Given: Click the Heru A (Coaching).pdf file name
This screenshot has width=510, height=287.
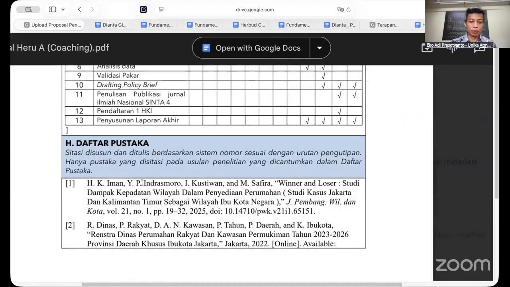Looking at the screenshot, I should pos(60,48).
